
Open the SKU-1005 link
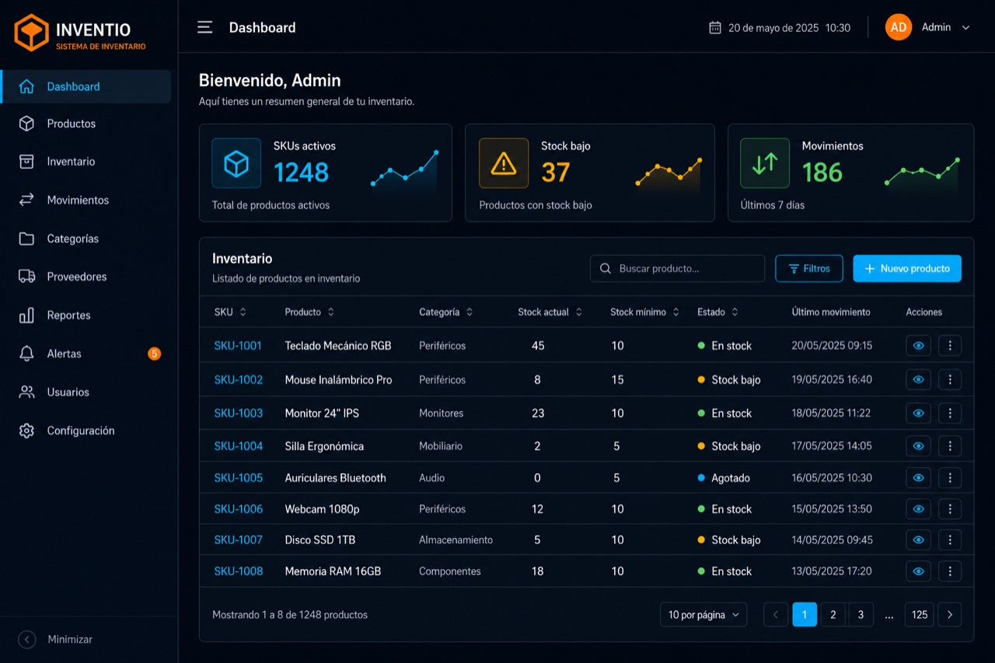(238, 477)
